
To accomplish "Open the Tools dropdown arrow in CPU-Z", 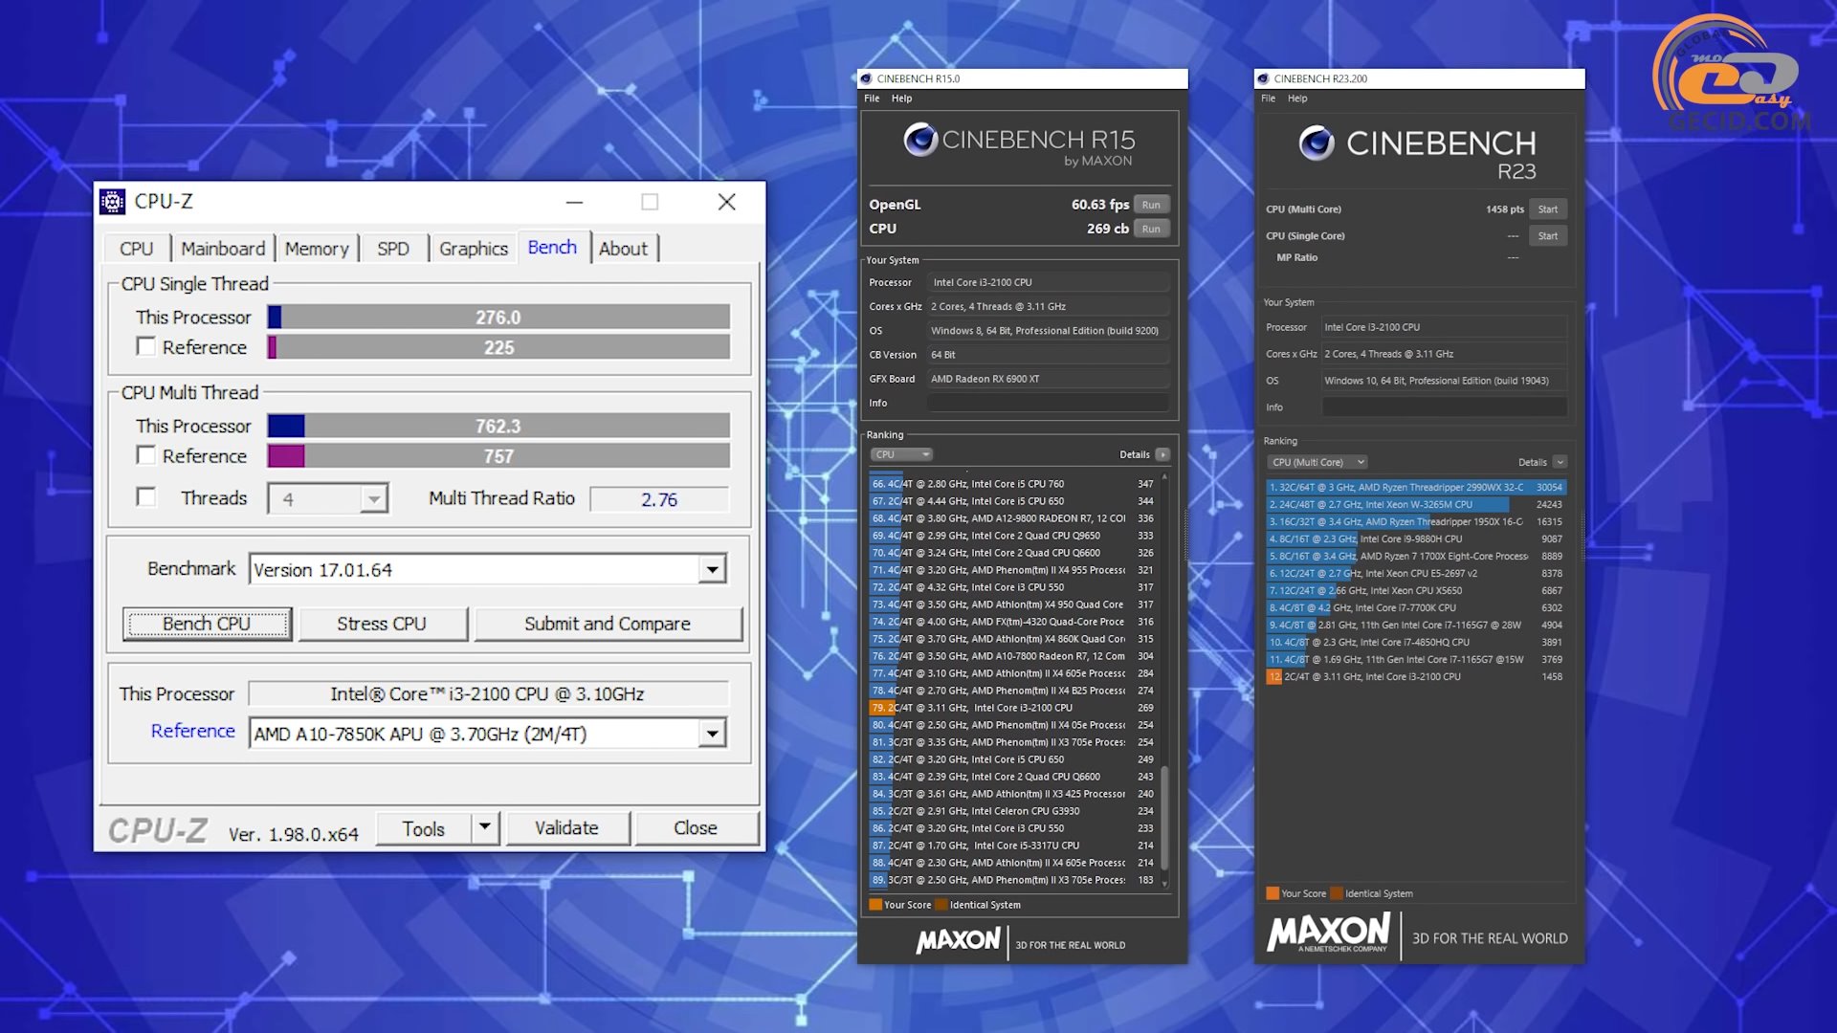I will click(485, 827).
